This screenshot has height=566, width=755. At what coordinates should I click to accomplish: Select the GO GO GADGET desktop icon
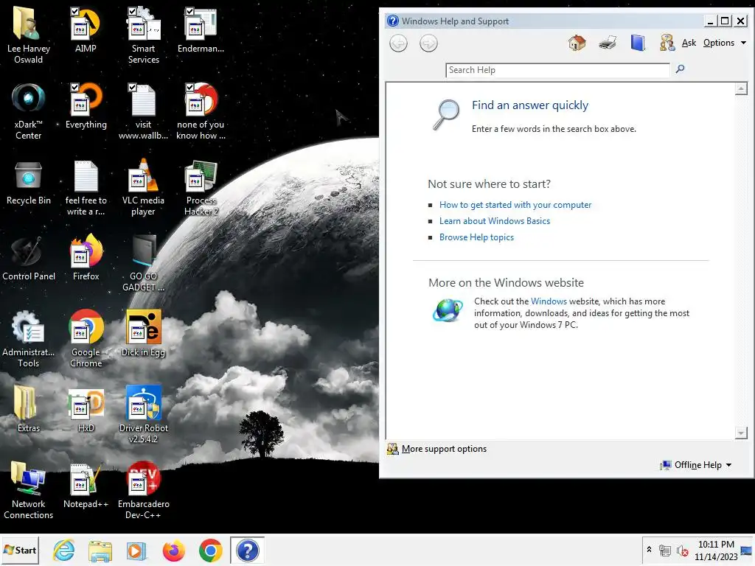pos(143,263)
